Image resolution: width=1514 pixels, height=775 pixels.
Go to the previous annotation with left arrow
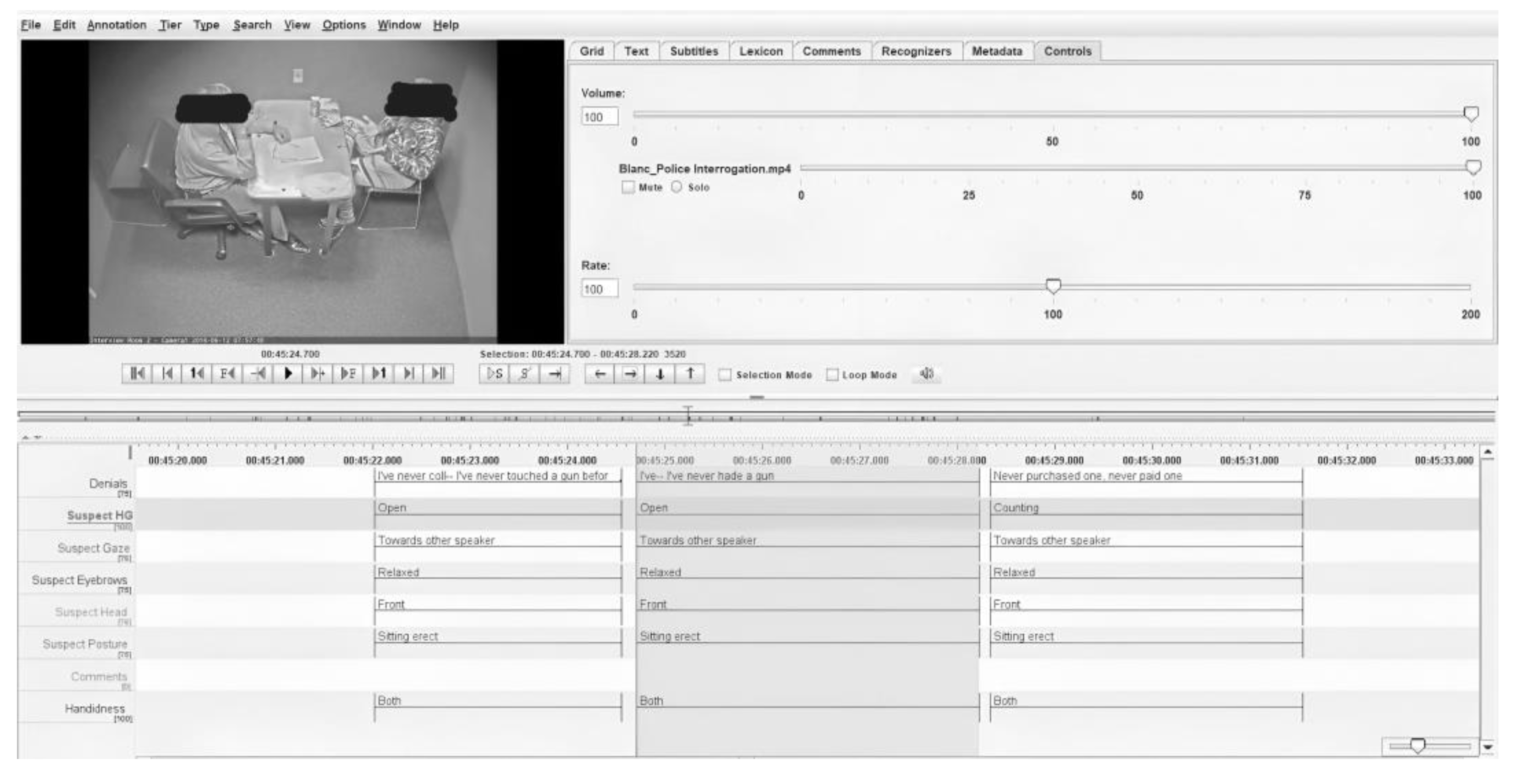pyautogui.click(x=600, y=374)
